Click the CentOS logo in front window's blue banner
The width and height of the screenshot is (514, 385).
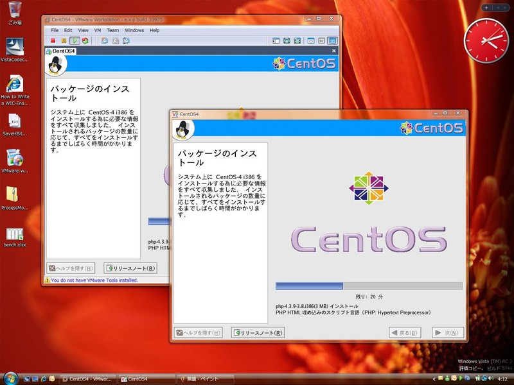pyautogui.click(x=431, y=128)
